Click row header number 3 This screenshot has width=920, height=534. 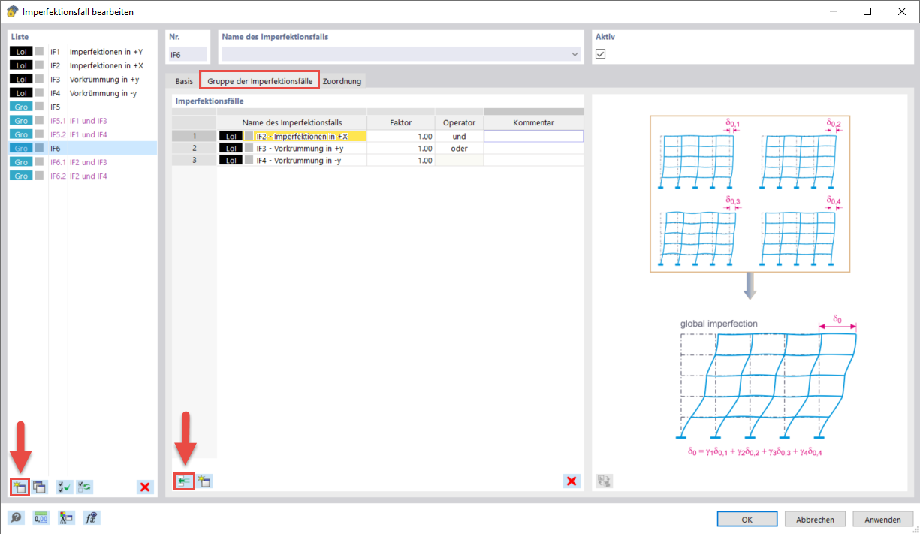click(194, 161)
